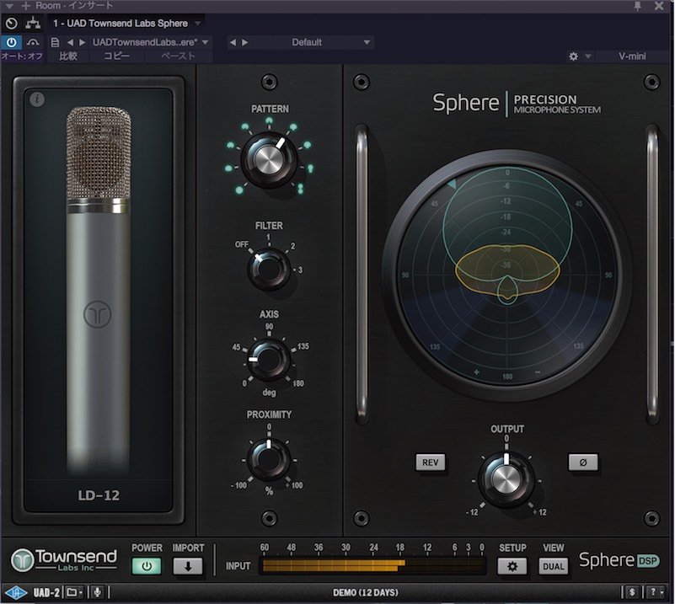Open the question mark help menu
This screenshot has height=604, width=675.
click(x=656, y=593)
